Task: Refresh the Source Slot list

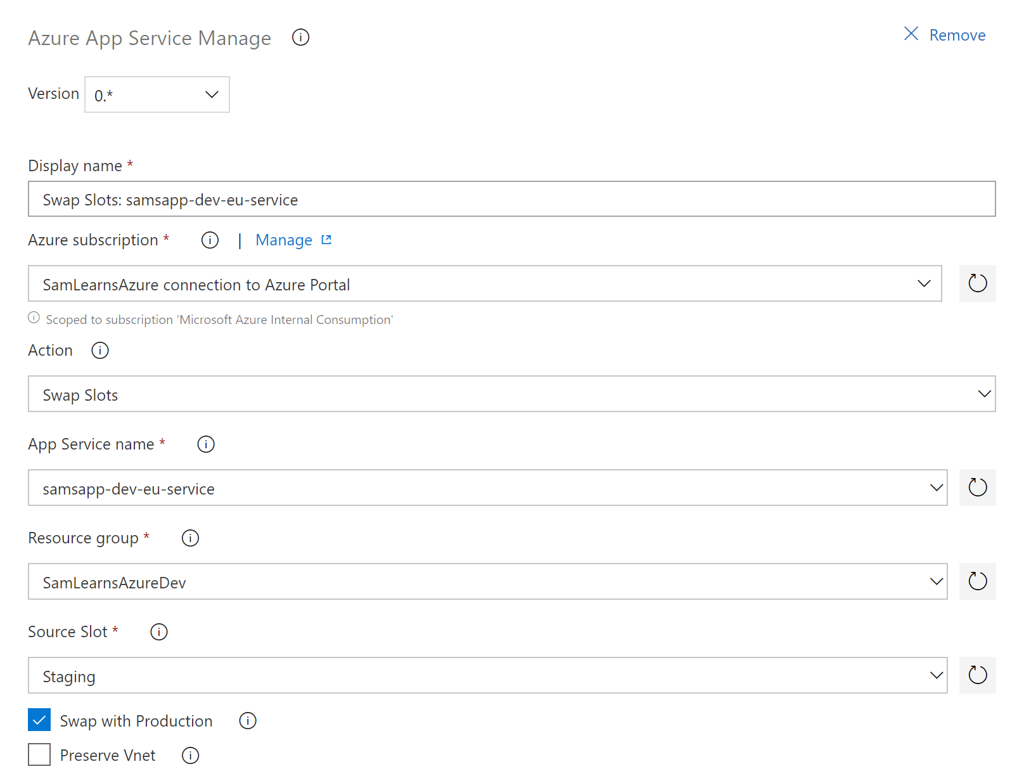Action: point(977,675)
